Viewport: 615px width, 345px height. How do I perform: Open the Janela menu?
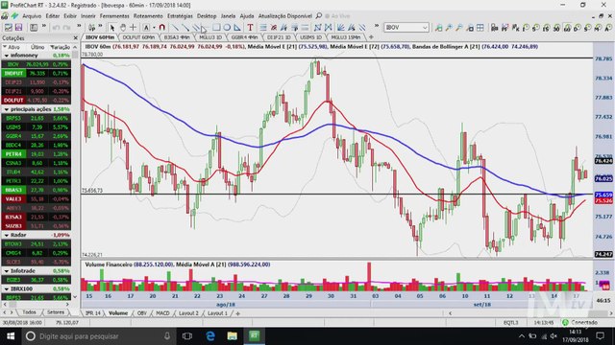228,16
